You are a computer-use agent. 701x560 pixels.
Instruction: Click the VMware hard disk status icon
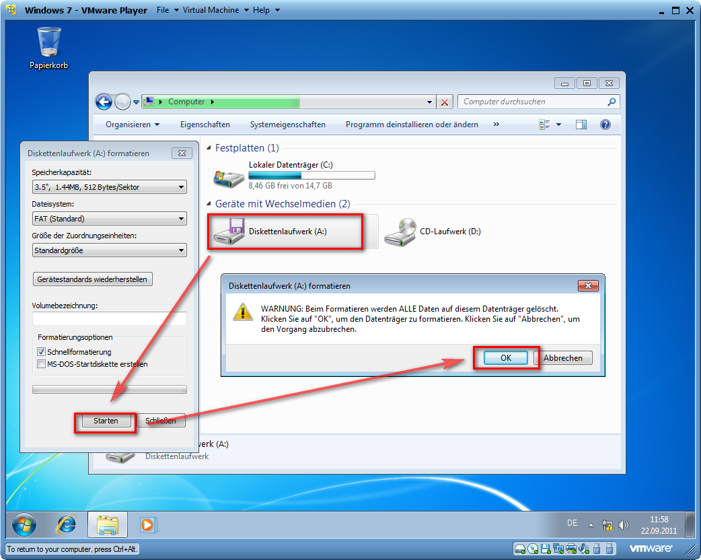(x=519, y=549)
